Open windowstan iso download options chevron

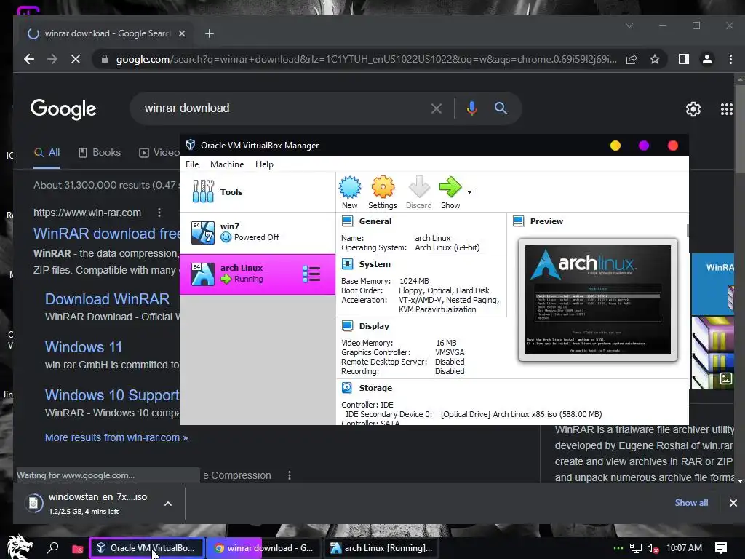pos(168,504)
